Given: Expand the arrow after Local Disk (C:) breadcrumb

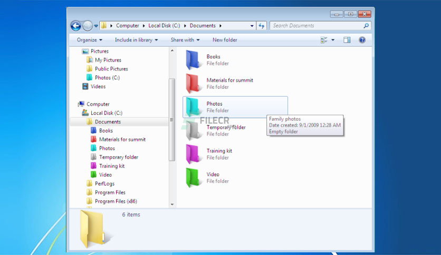Looking at the screenshot, I should [x=185, y=26].
